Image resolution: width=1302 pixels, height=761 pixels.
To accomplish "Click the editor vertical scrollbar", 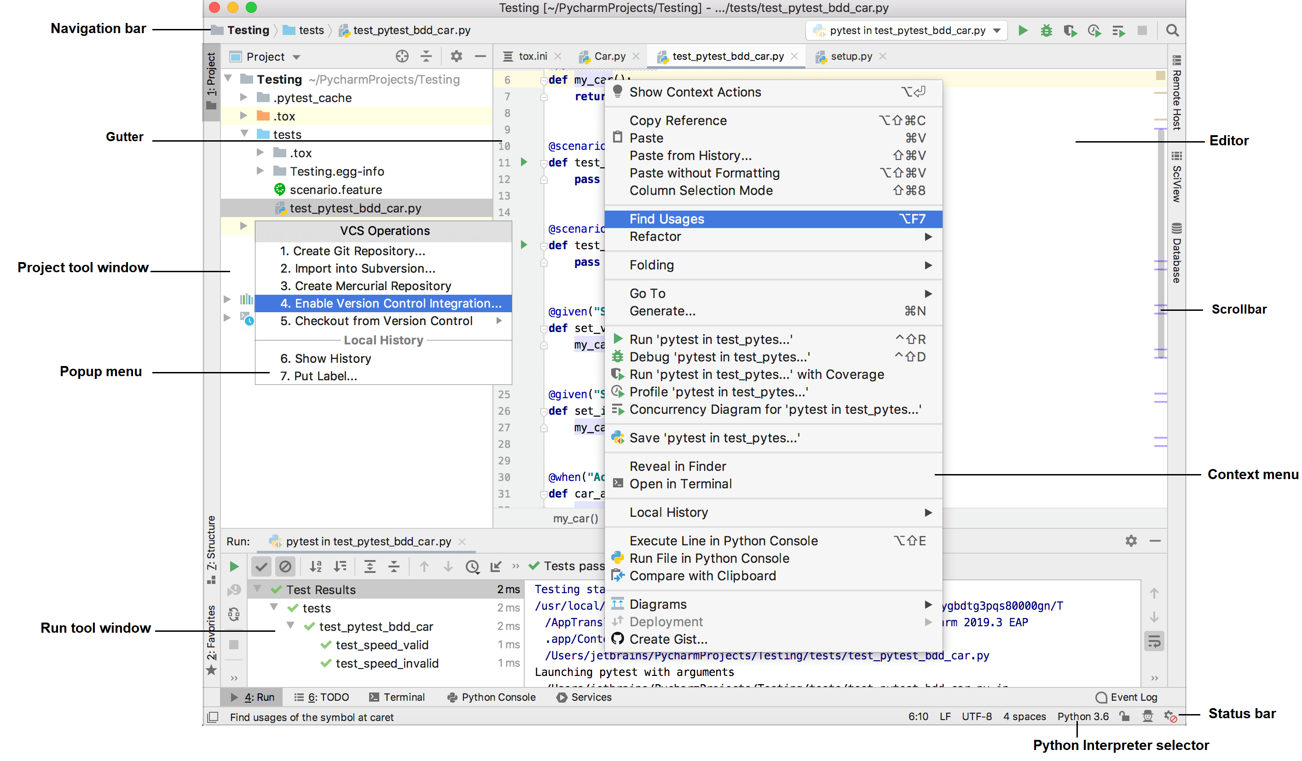I will tap(1160, 243).
